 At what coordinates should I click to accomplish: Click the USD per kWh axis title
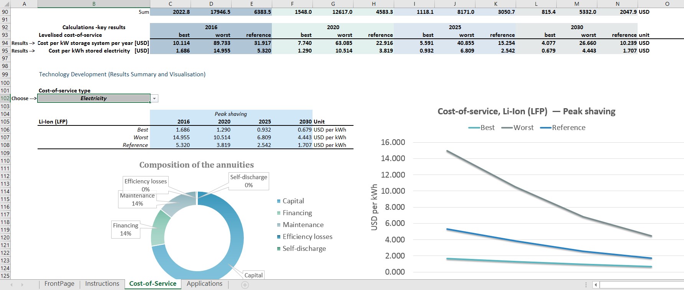point(374,207)
